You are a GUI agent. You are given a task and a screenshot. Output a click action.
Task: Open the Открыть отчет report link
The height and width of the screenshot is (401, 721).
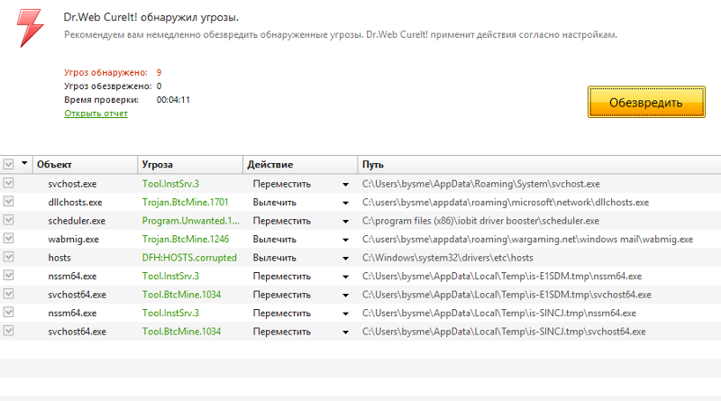pyautogui.click(x=96, y=114)
